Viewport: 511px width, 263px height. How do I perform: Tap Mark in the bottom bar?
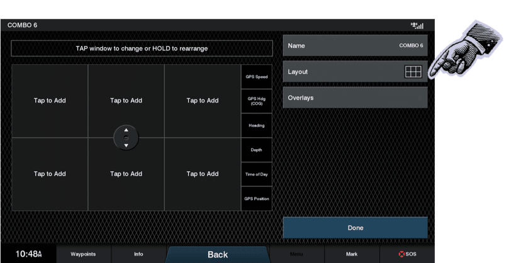pyautogui.click(x=352, y=254)
